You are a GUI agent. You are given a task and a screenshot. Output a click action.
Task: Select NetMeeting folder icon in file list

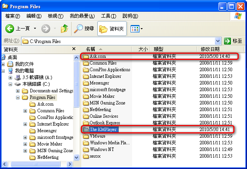pyautogui.click(x=86, y=110)
